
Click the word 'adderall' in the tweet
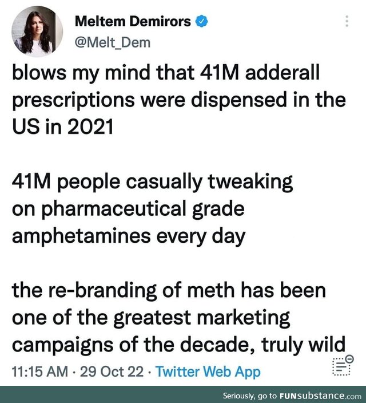click(x=283, y=72)
